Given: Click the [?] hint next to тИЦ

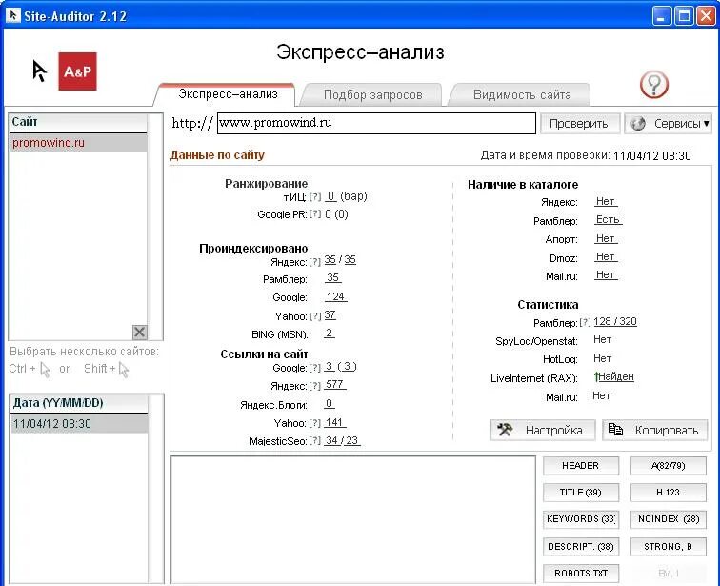Looking at the screenshot, I should (x=315, y=197).
